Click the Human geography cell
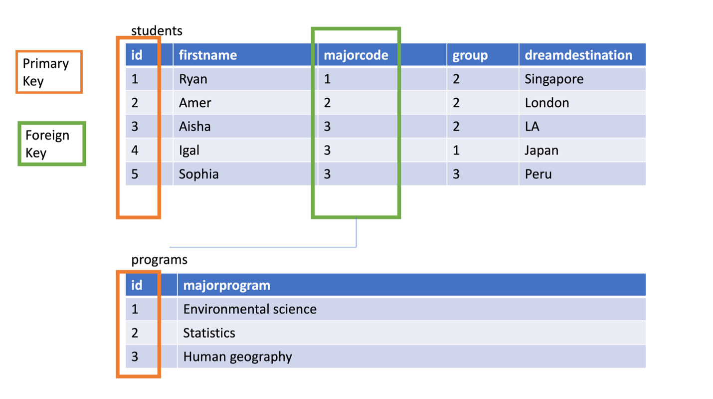713x399 pixels. (412, 357)
